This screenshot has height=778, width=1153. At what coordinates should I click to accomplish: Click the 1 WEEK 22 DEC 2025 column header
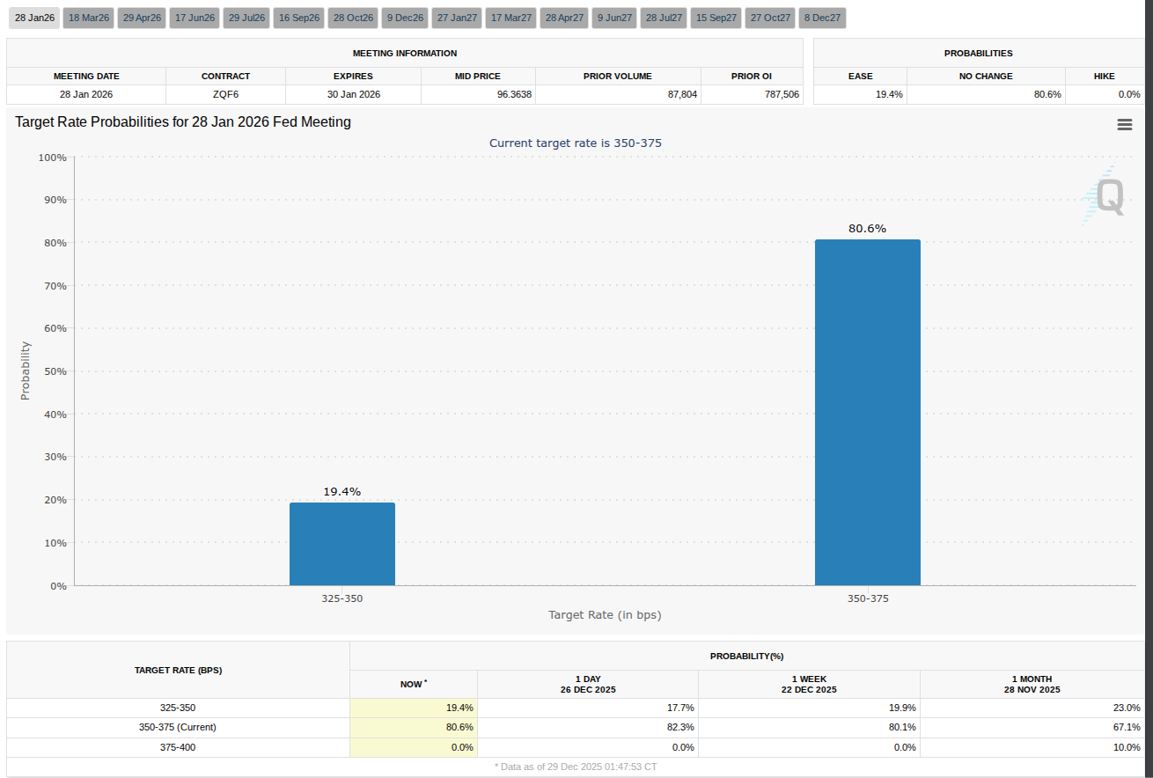808,684
